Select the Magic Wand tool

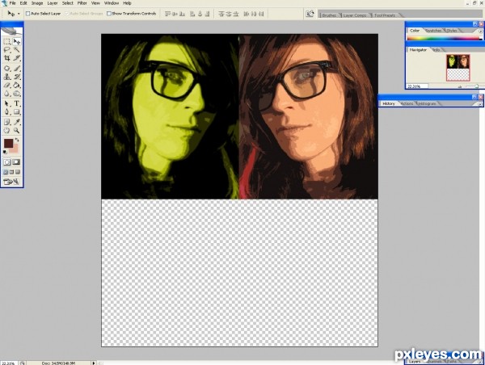tap(17, 50)
